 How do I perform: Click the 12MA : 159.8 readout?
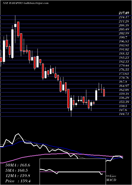(18, 176)
